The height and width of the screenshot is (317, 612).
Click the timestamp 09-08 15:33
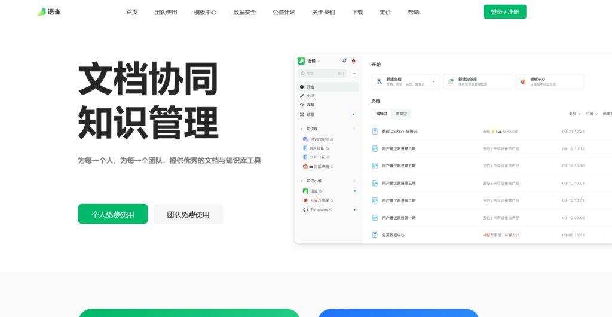[573, 235]
